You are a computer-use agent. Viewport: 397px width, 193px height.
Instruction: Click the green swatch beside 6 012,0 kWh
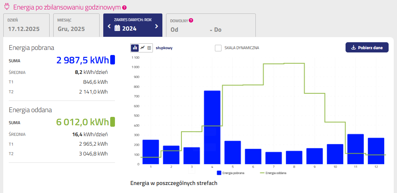112,122
